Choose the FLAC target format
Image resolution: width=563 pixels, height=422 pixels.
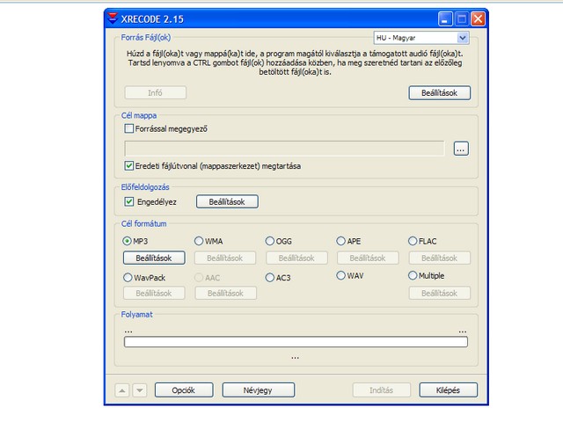(413, 241)
